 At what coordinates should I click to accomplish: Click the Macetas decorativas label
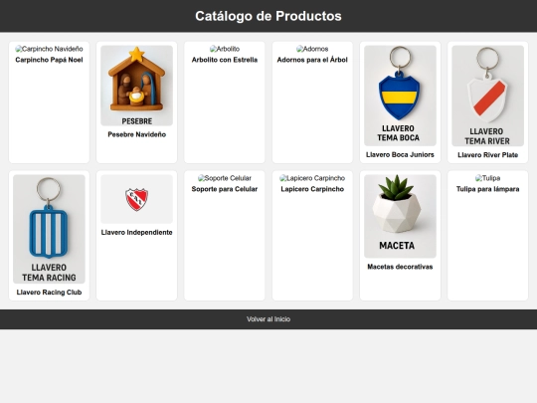click(400, 267)
